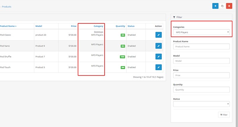238x127 pixels.
Task: Open the Products breadcrumb link
Action: point(6,7)
